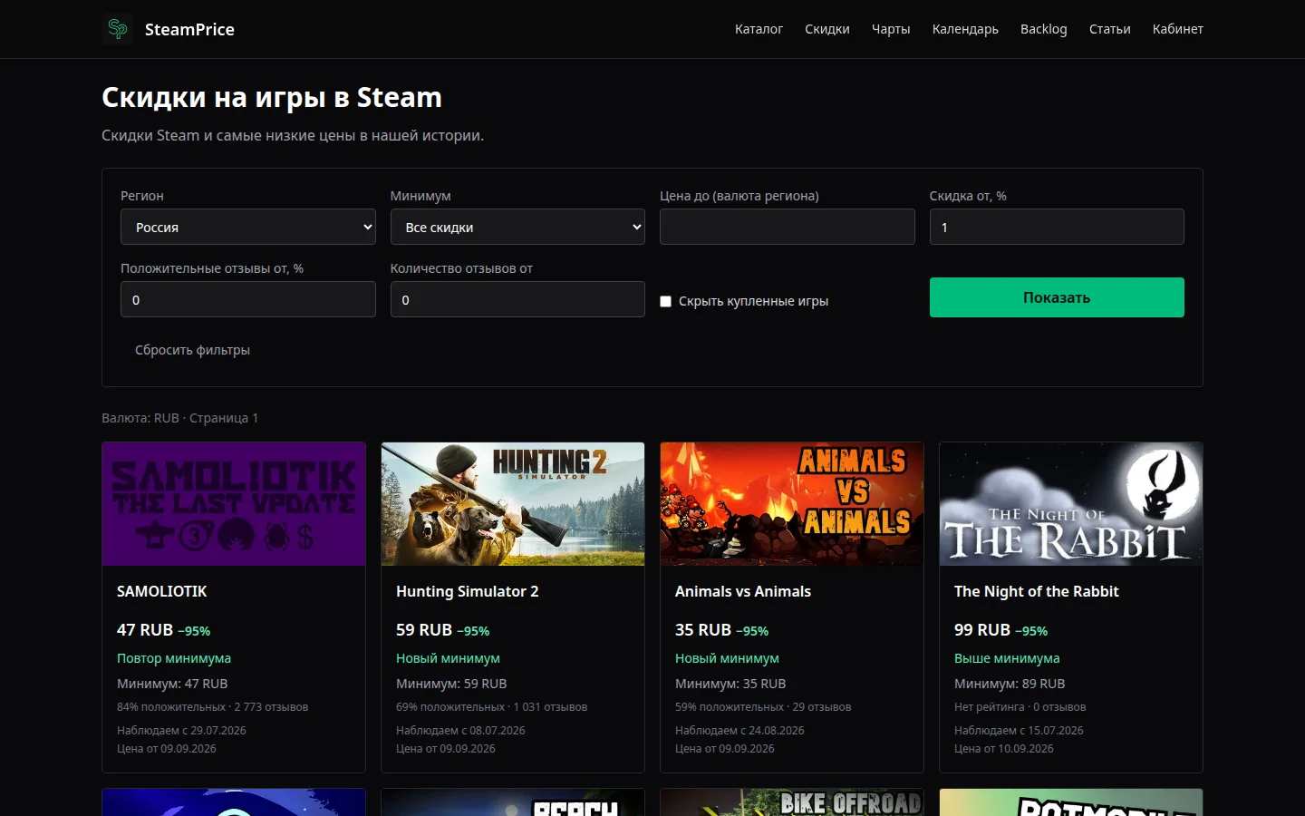Viewport: 1305px width, 816px height.
Task: Click The Night of the Rabbit title
Action: (x=1037, y=591)
